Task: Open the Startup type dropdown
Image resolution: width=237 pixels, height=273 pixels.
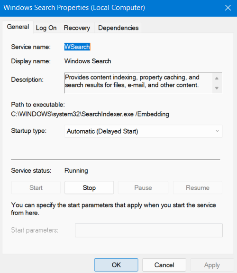Action: (x=143, y=131)
